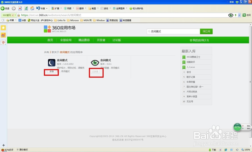Click the 57% memory accelerator ball
Screen dimensions: 252x152
[x=237, y=127]
